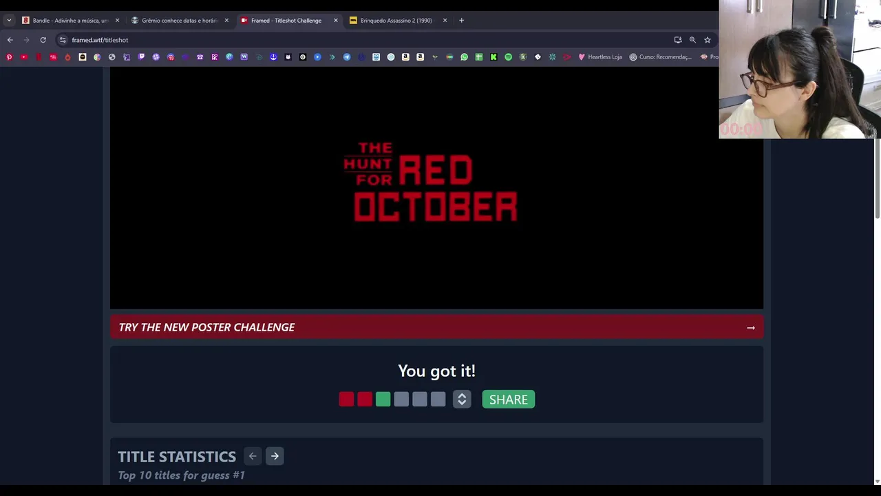Open TRY THE NEW POSTER CHALLENGE banner
The width and height of the screenshot is (881, 496).
(436, 327)
